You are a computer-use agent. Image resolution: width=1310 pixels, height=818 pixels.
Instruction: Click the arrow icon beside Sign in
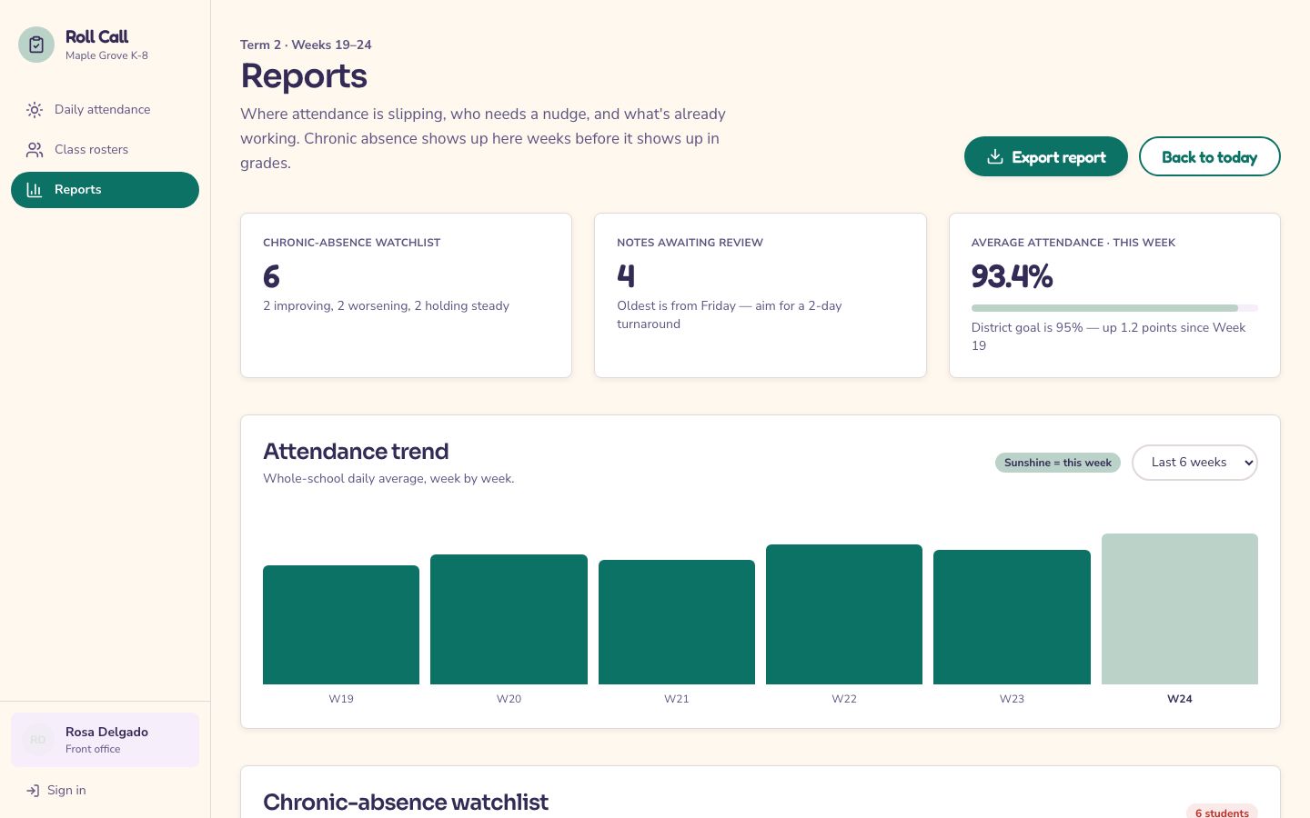point(33,791)
